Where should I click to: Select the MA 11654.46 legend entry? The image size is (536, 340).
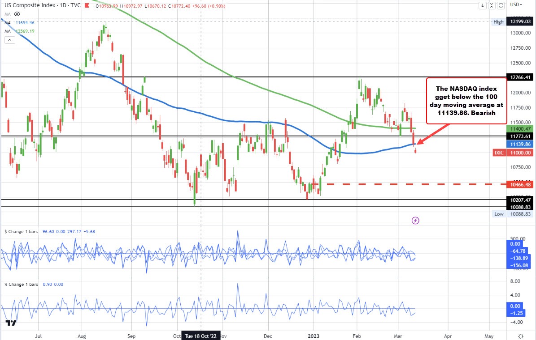point(19,22)
